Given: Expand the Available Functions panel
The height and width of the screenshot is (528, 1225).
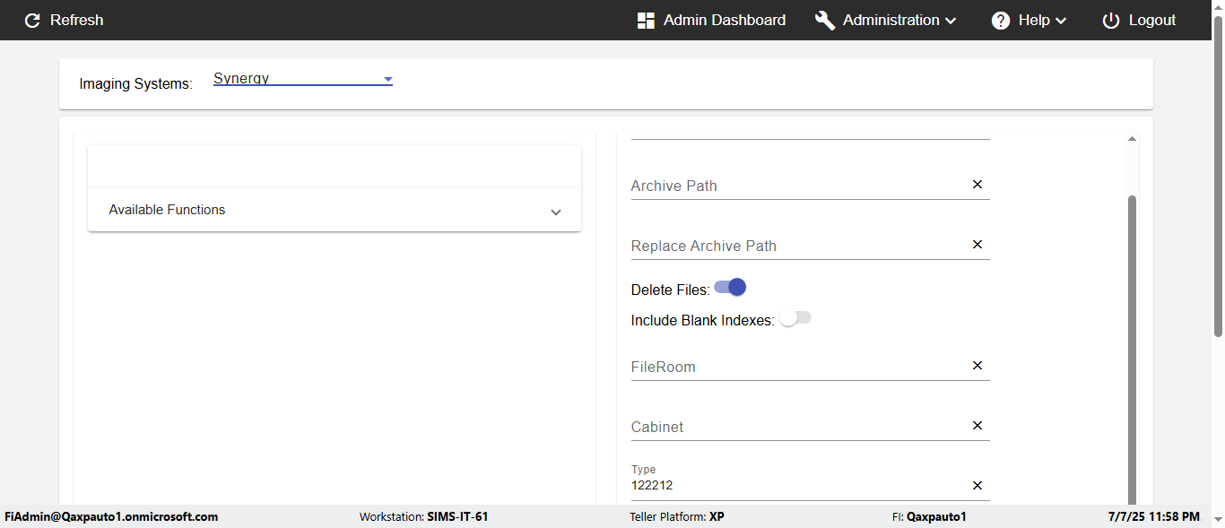Looking at the screenshot, I should pos(556,212).
